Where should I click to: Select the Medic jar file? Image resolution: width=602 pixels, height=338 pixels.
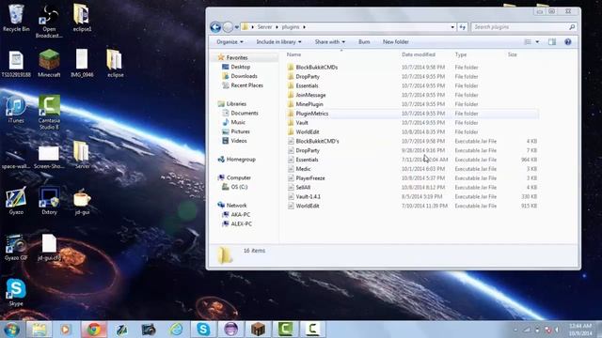[303, 169]
